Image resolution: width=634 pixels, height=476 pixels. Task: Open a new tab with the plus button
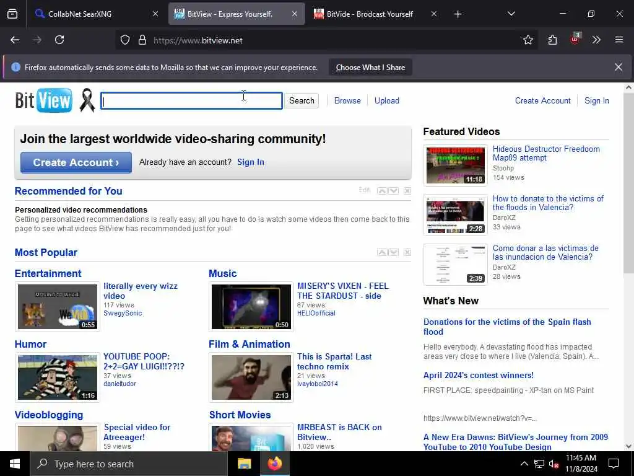458,14
